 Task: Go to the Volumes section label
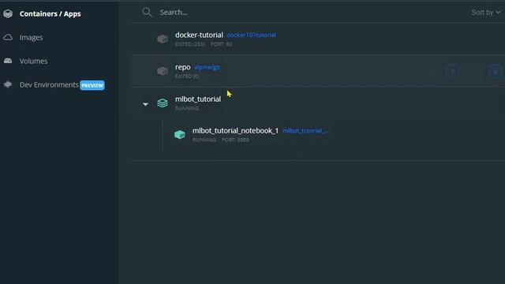pos(33,61)
